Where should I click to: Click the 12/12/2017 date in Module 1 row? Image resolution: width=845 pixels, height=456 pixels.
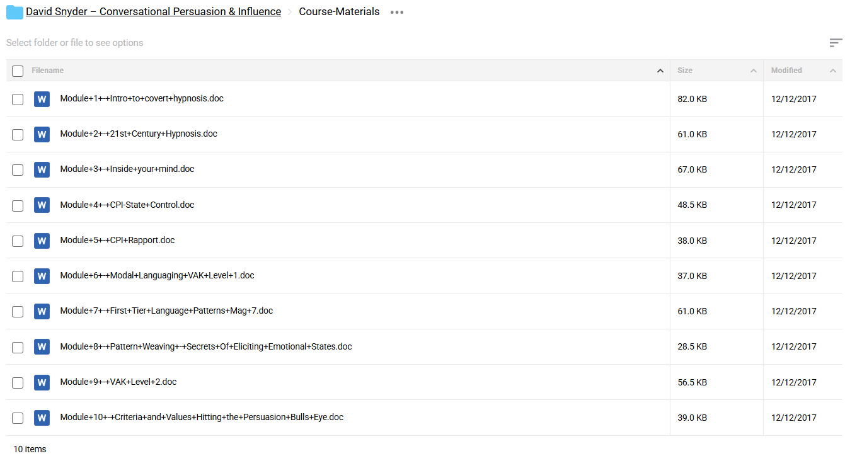click(x=793, y=99)
